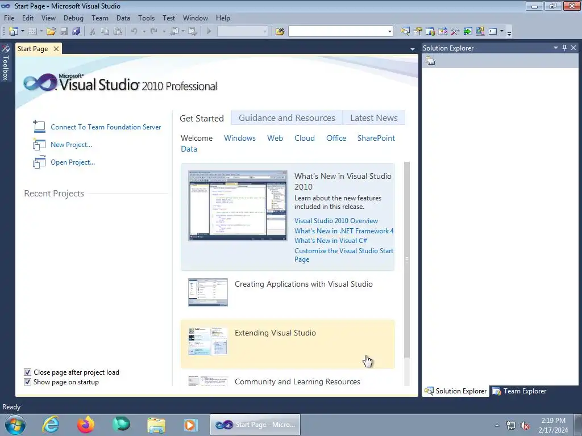Click the Open Project... link
This screenshot has width=582, height=436.
[73, 162]
